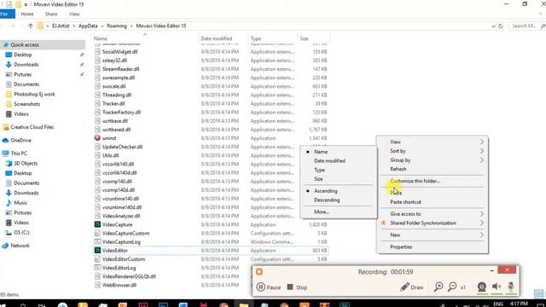Open Photoshop Ej work folder
This screenshot has height=307, width=546.
click(34, 94)
